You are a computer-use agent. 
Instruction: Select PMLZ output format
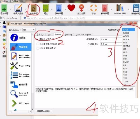129,62
